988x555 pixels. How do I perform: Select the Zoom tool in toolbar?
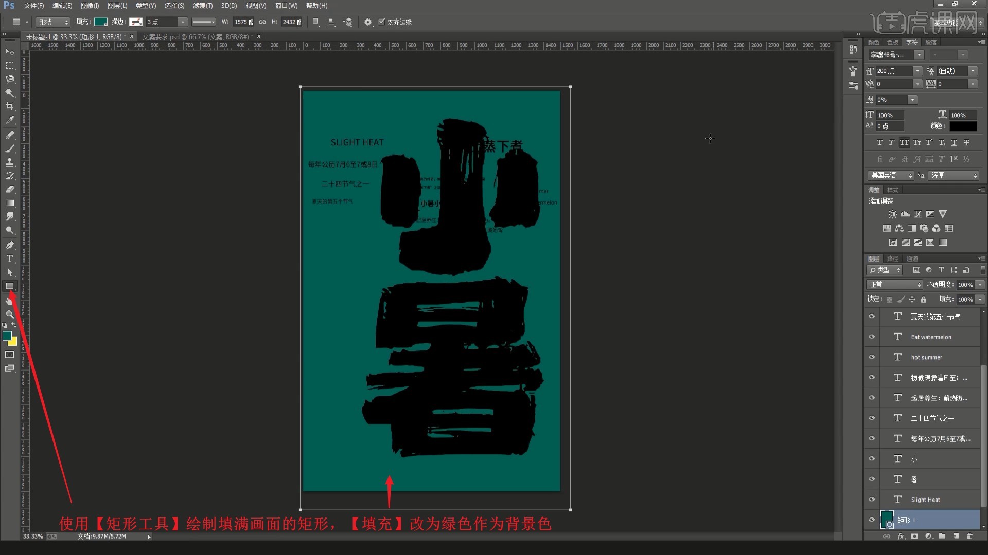pos(10,314)
